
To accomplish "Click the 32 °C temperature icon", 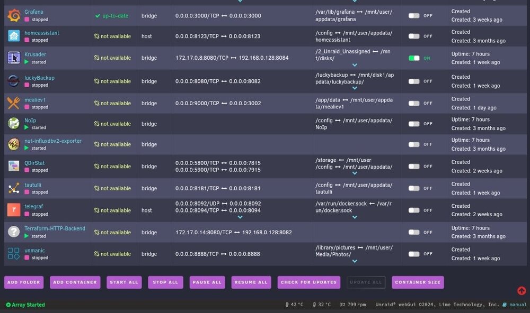I will (314, 304).
